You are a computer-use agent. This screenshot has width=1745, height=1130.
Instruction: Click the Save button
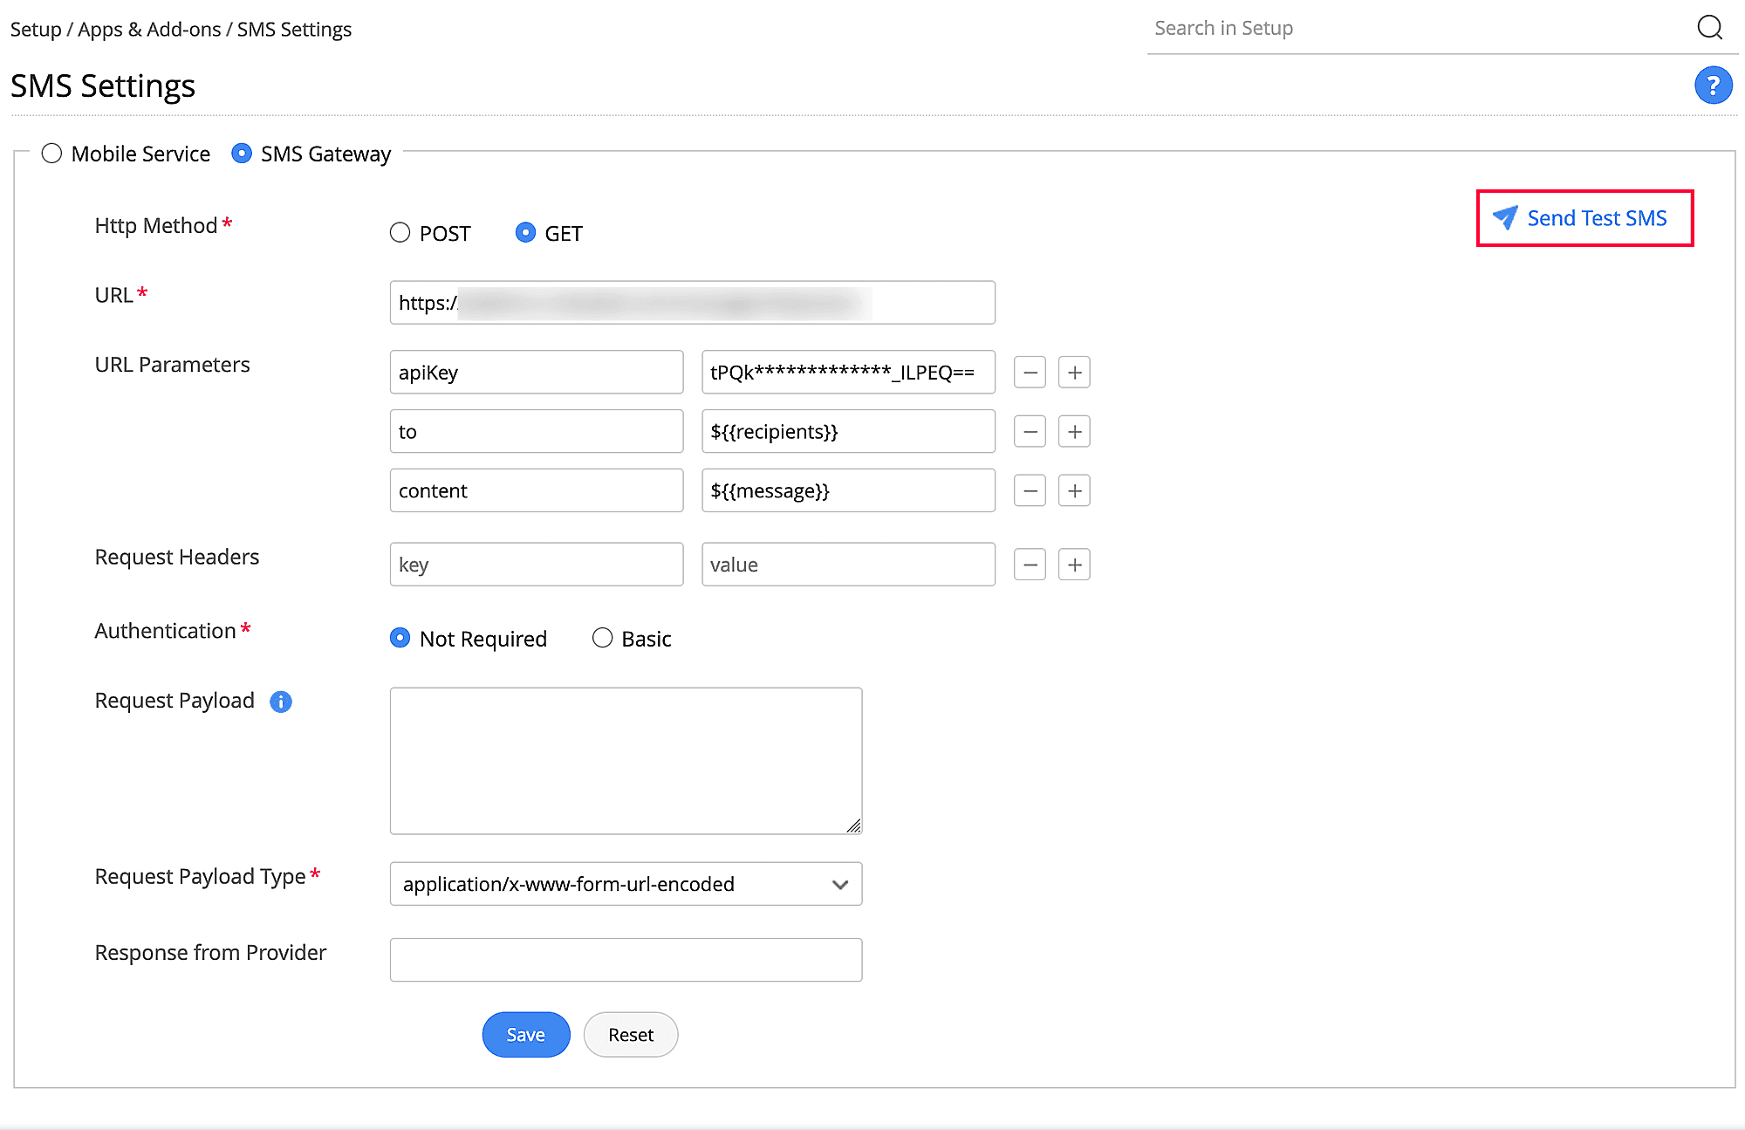(x=525, y=1035)
